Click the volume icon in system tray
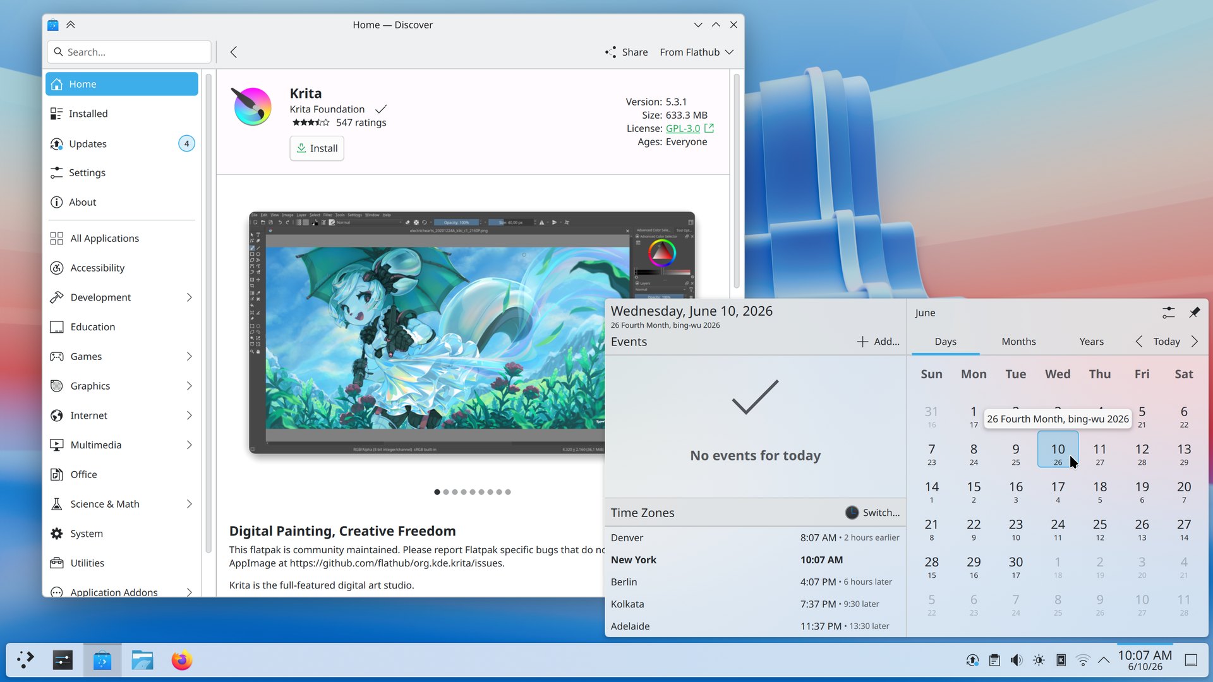 pyautogui.click(x=1016, y=661)
